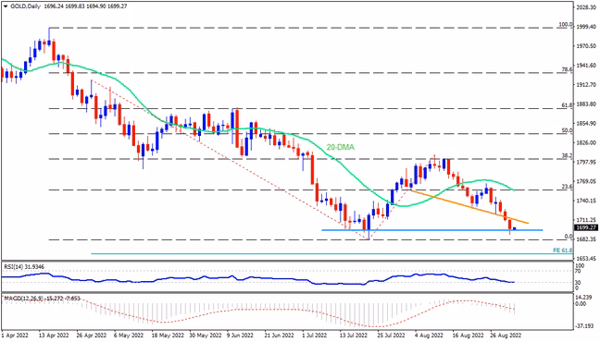
Task: Select the 1883.80 price axis value
Action: coord(586,104)
